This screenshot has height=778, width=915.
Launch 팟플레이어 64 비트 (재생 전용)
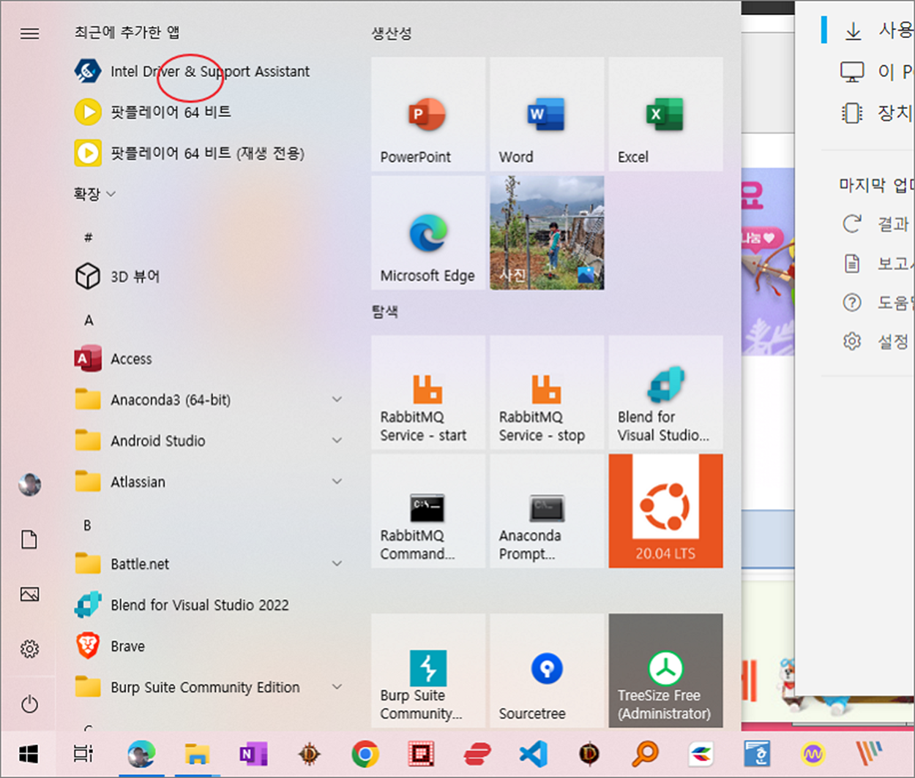[x=209, y=153]
